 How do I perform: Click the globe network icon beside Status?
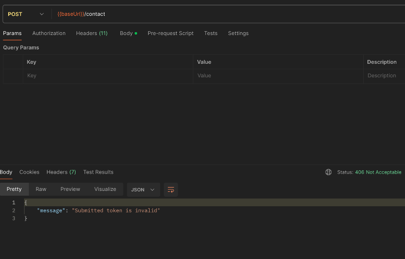point(329,172)
